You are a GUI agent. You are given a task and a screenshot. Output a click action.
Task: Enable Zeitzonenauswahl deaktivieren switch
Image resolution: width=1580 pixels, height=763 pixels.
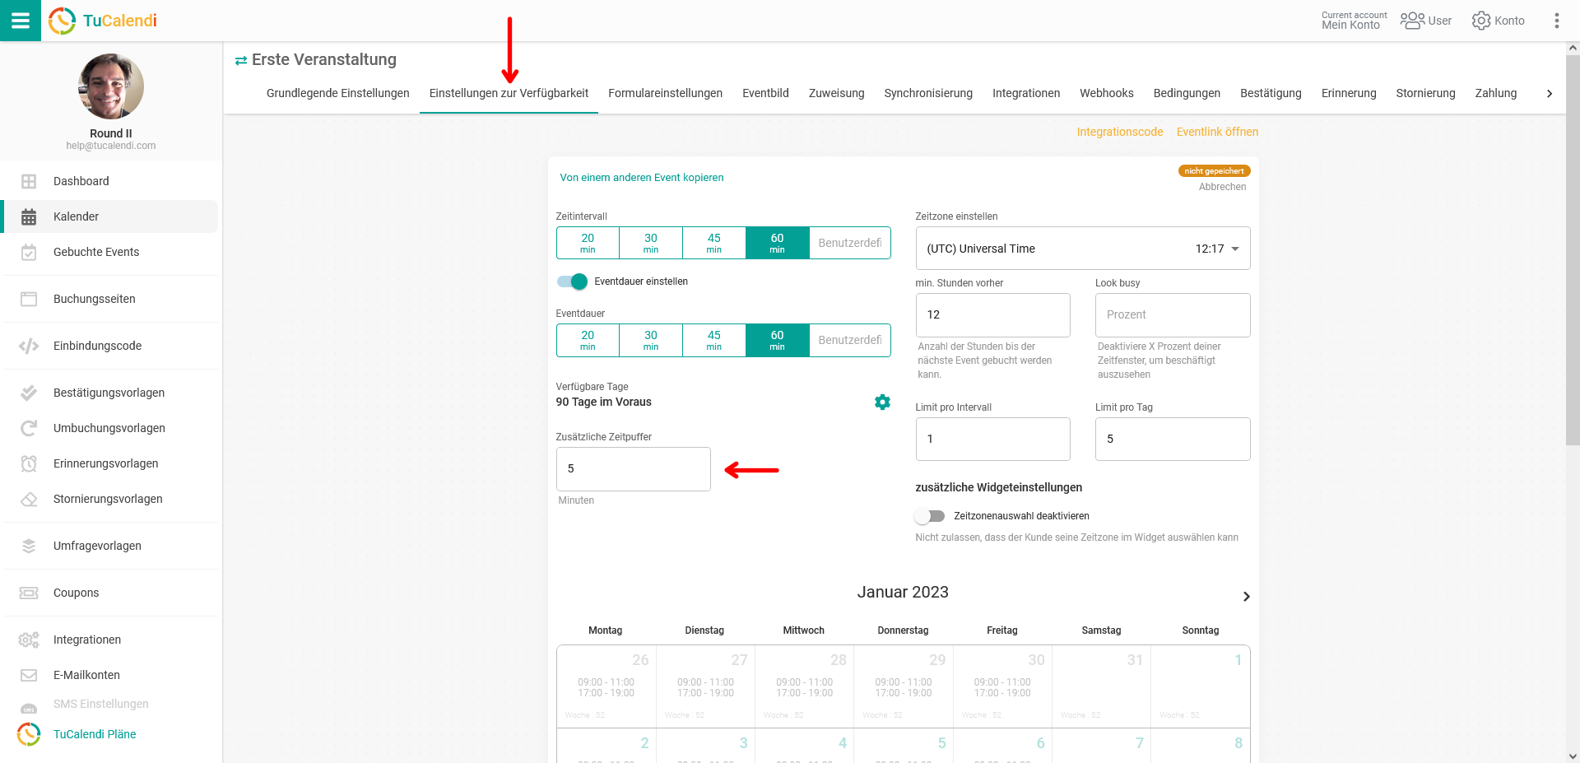(x=929, y=516)
